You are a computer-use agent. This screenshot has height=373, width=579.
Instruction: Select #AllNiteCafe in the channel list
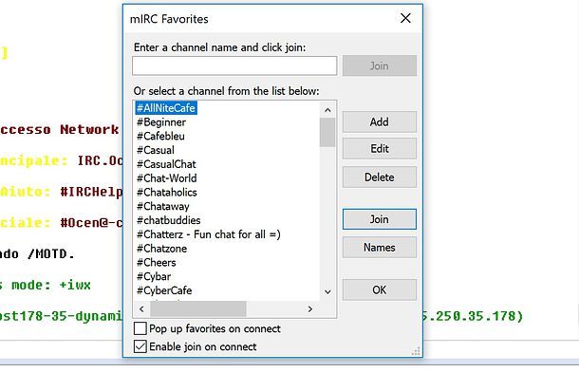pos(166,108)
